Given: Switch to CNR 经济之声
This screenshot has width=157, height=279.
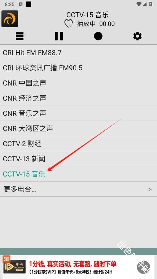Looking at the screenshot, I should pyautogui.click(x=79, y=98).
